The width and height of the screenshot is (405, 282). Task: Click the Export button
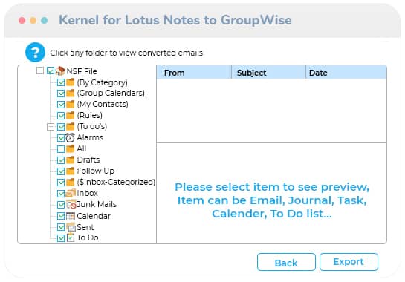tap(349, 262)
